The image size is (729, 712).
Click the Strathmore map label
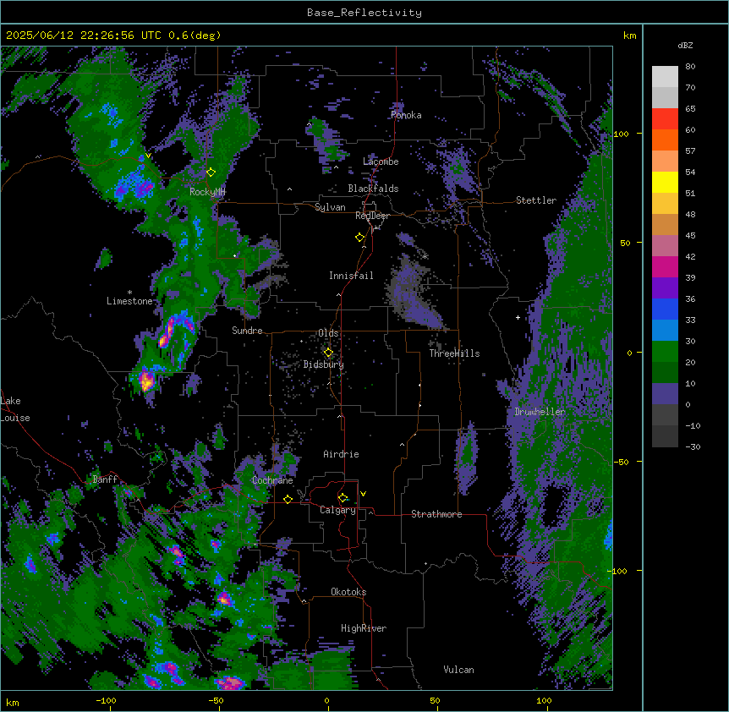coord(436,514)
